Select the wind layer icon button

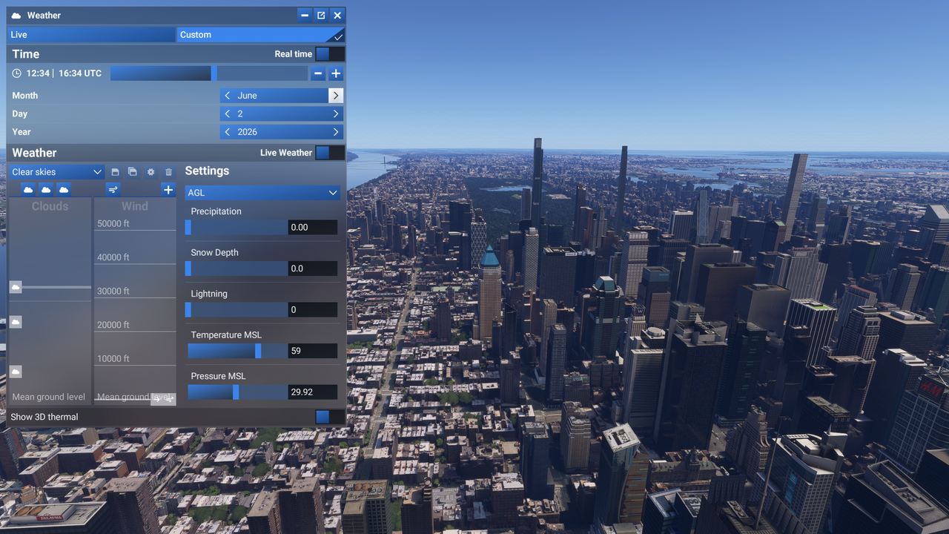tap(113, 190)
